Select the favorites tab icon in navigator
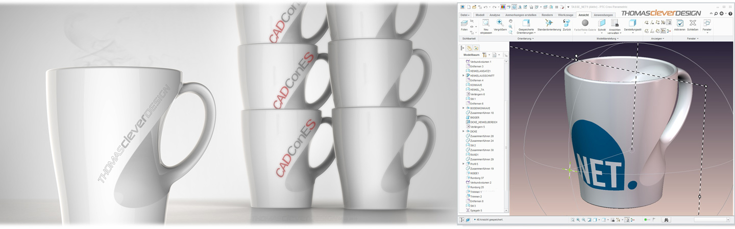The image size is (735, 229). tap(476, 48)
